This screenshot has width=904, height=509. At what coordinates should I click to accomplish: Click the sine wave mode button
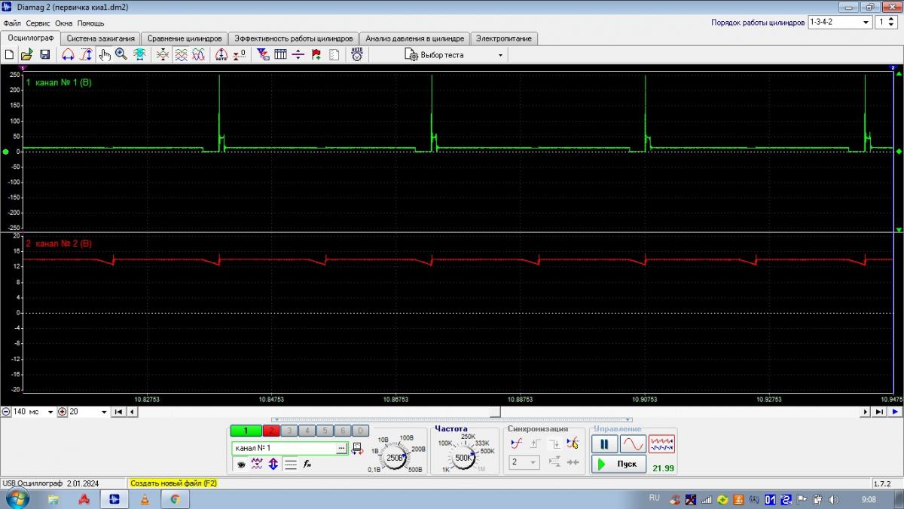pyautogui.click(x=633, y=444)
